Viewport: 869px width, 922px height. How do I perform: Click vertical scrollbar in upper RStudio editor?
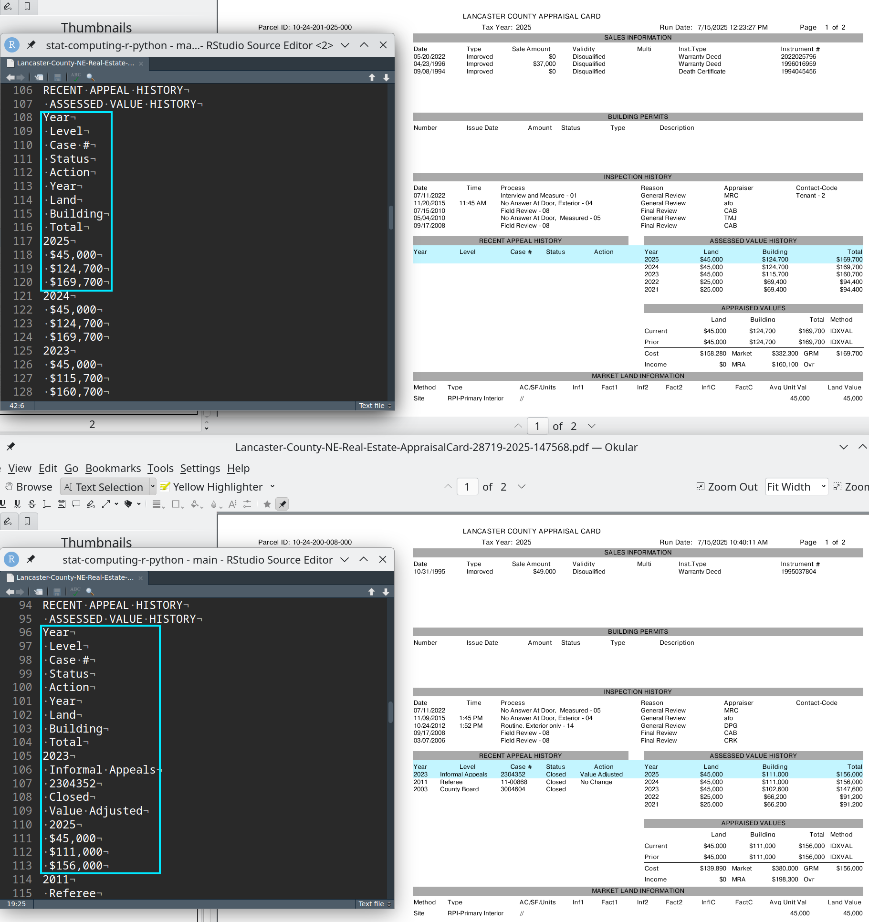coord(391,218)
